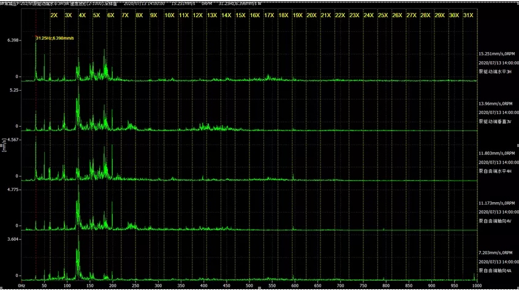
Task: Click the 5.25 Y-axis scale value
Action: click(x=15, y=90)
